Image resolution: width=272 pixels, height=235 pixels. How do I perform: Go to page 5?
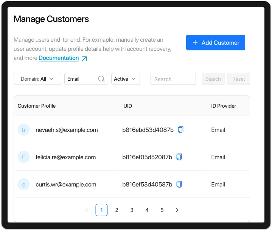coord(162,210)
